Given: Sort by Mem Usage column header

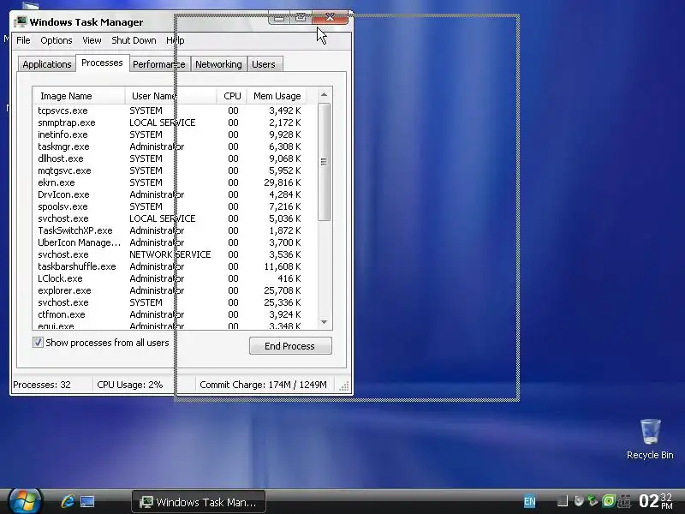Looking at the screenshot, I should [277, 96].
